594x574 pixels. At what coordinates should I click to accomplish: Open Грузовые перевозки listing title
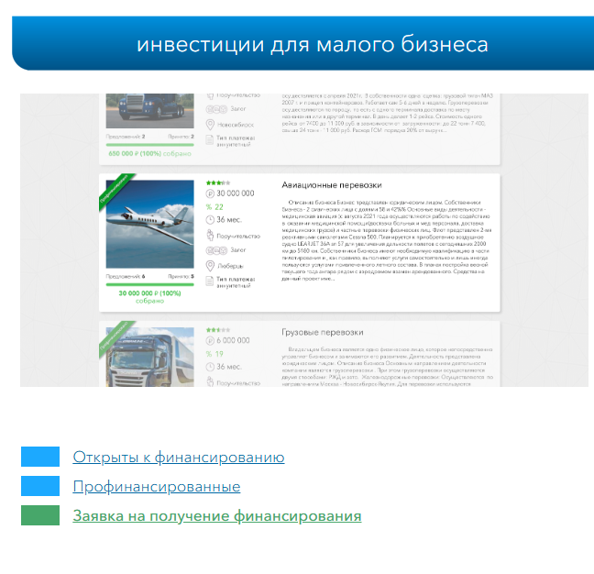(x=323, y=332)
